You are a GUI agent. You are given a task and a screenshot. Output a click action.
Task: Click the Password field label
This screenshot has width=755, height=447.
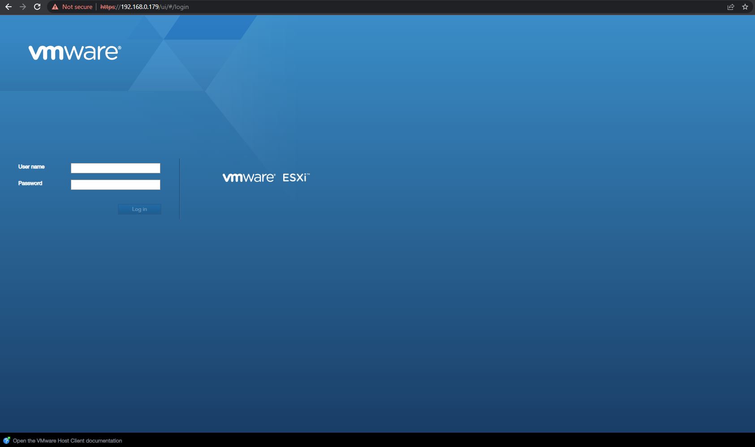[x=30, y=183]
